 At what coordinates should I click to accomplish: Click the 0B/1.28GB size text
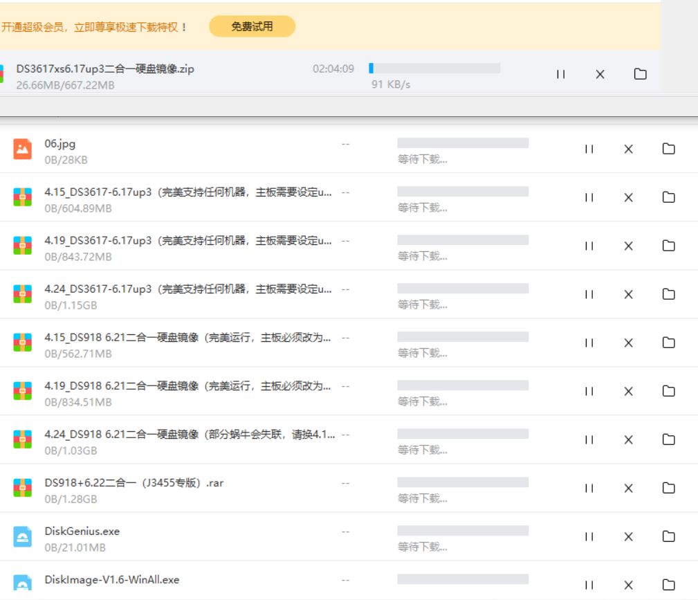tap(71, 500)
